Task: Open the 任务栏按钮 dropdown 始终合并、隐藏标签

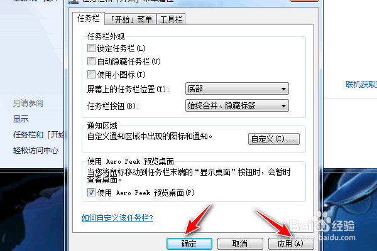Action: (237, 105)
